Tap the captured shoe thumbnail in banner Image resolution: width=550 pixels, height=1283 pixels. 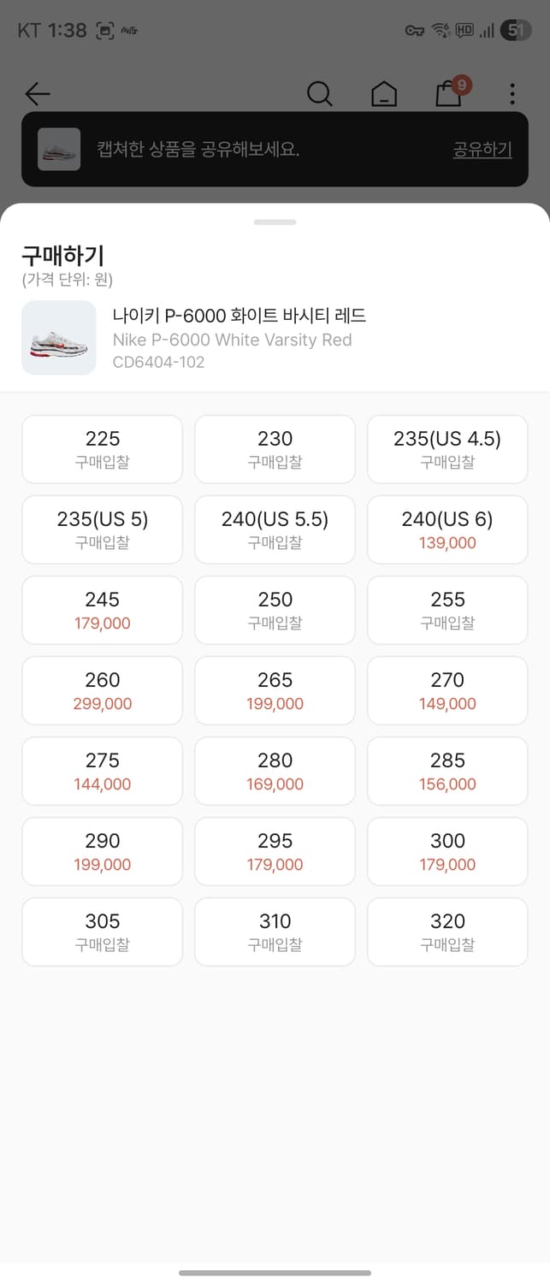59,150
